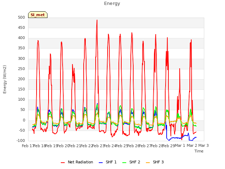The height and width of the screenshot is (169, 225).
Task: Click the 200 y-axis tick label
Action: (x=21, y=79)
